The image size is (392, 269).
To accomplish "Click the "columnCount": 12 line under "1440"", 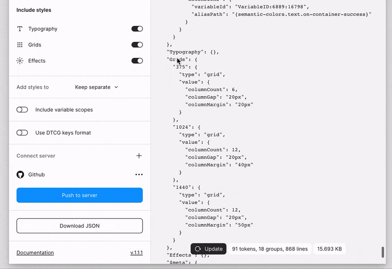I will click(x=213, y=210).
